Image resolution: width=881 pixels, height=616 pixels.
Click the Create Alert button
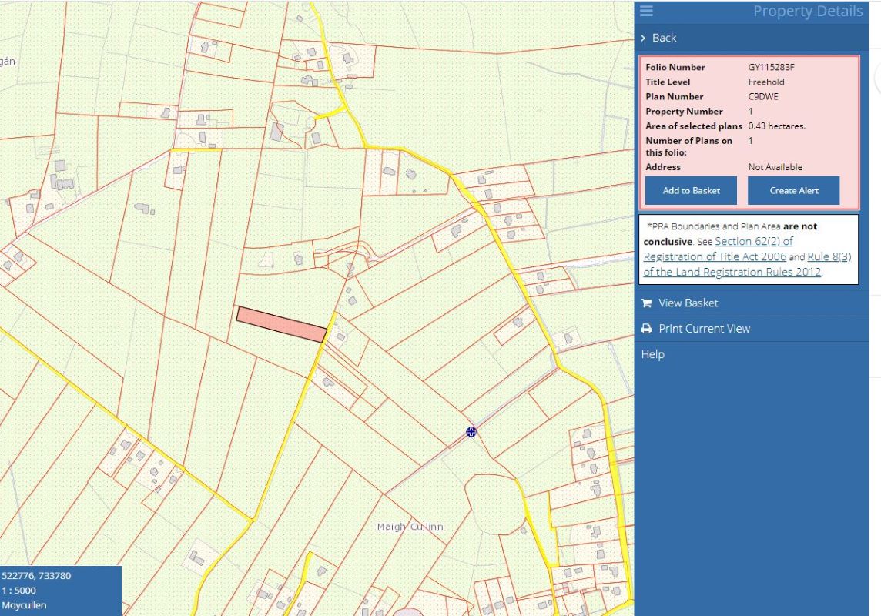pyautogui.click(x=793, y=190)
